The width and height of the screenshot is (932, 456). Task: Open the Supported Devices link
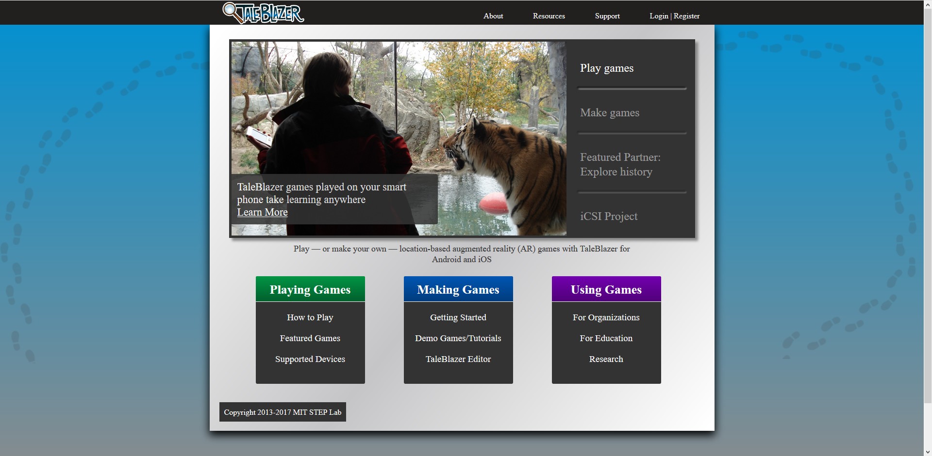(310, 359)
